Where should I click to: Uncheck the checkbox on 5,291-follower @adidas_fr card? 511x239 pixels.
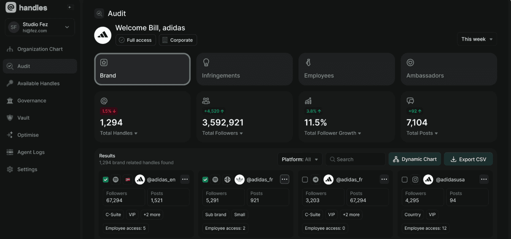pos(205,179)
